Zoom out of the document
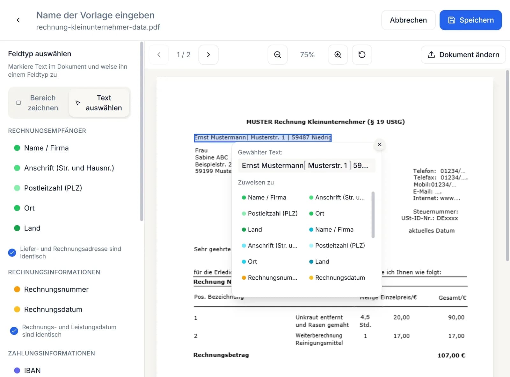 (x=278, y=55)
